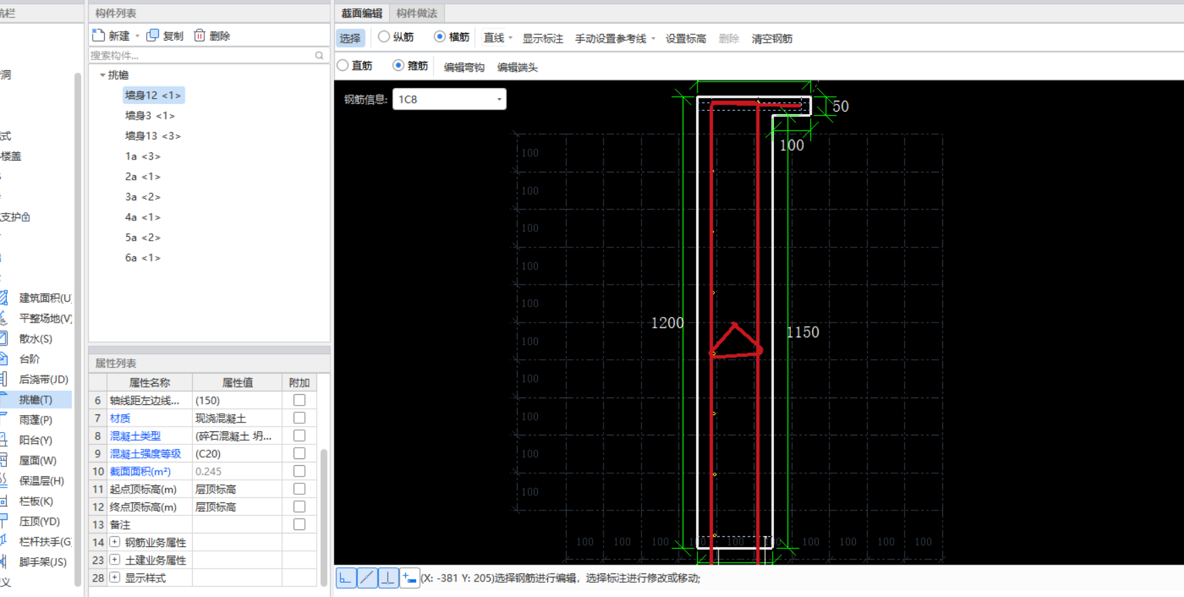Switch to the 构件做法 tab

click(x=417, y=13)
